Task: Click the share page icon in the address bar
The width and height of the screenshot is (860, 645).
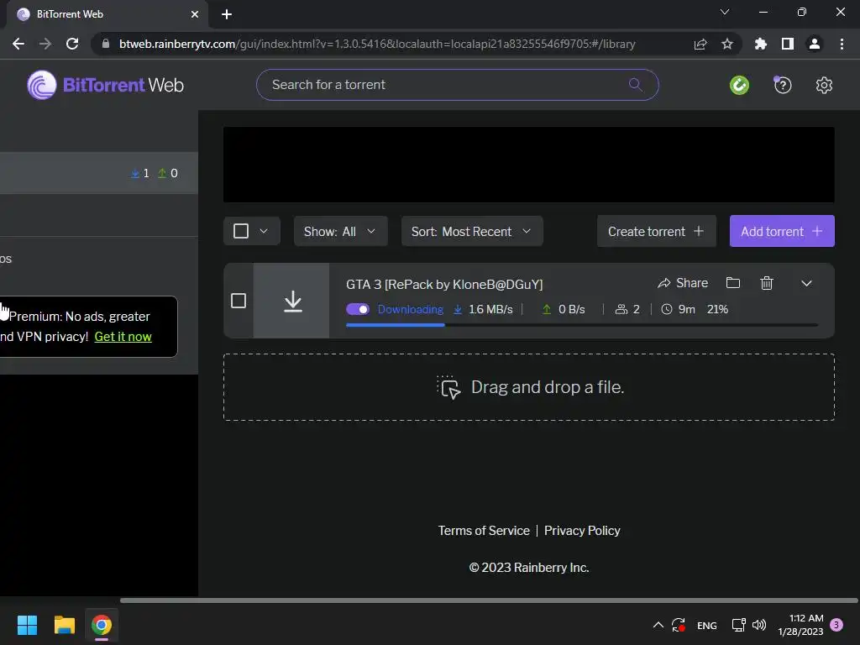Action: pos(700,44)
